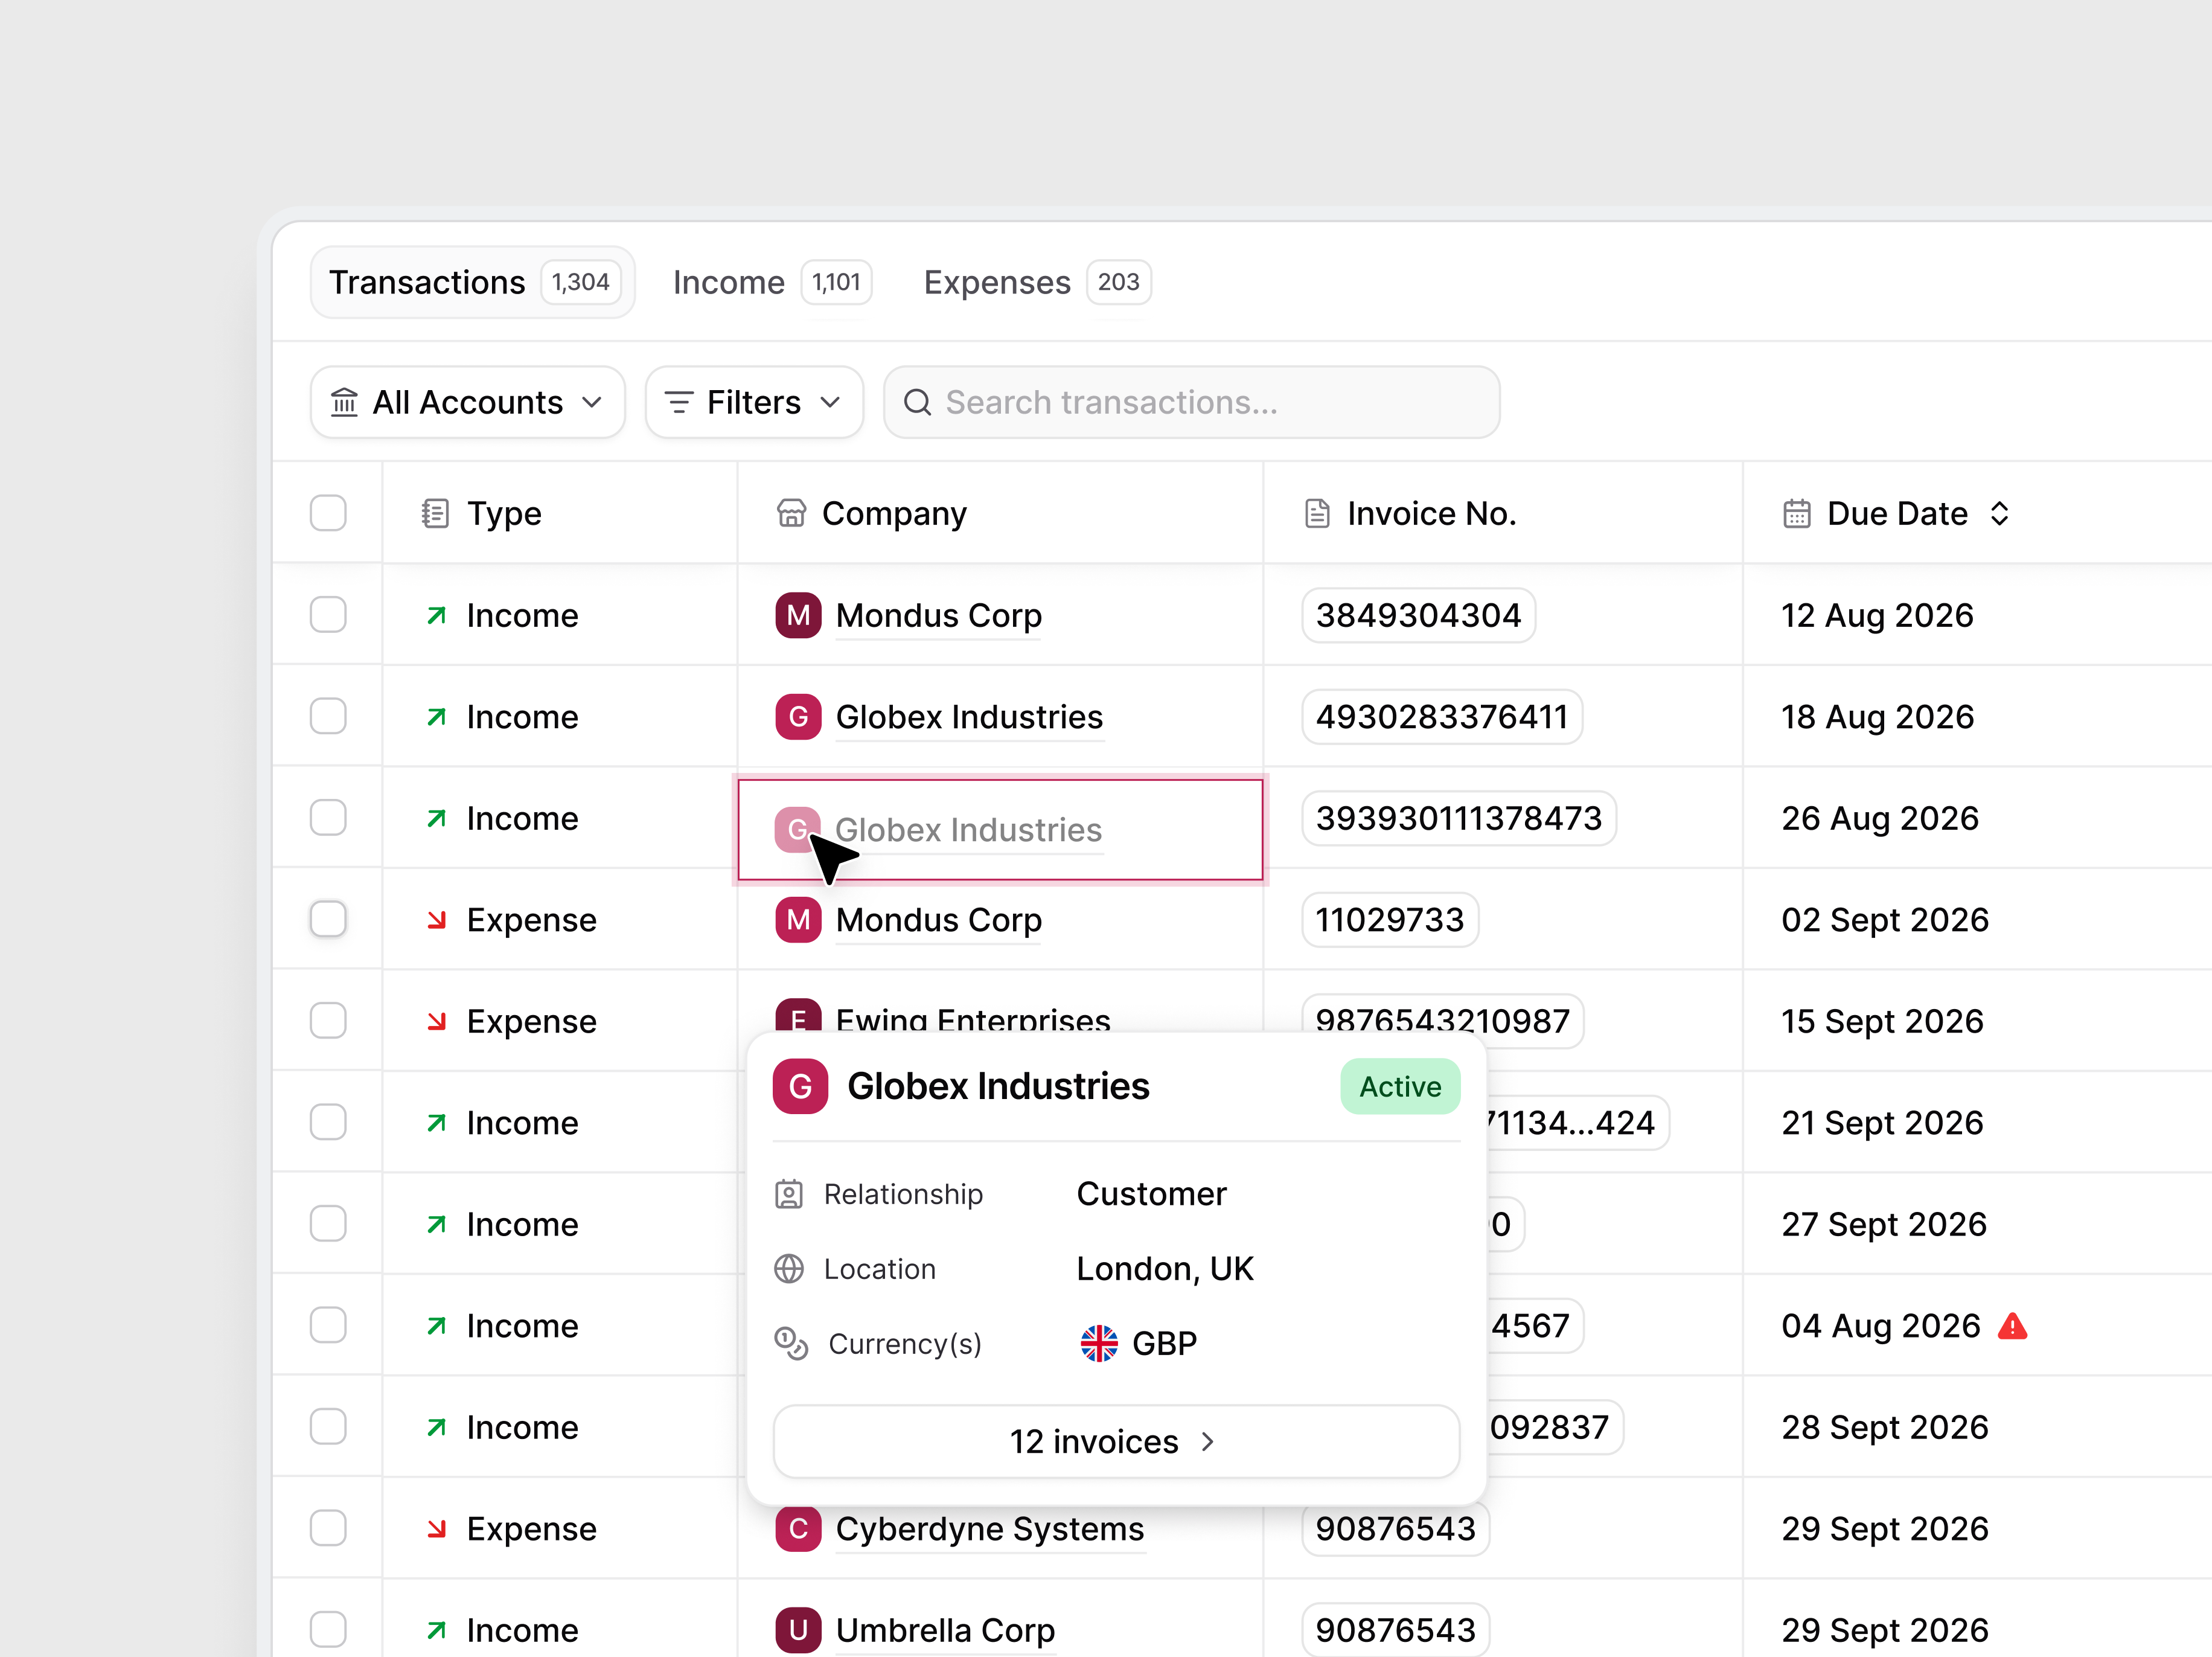Image resolution: width=2212 pixels, height=1657 pixels.
Task: Check the Ewing Enterprises row checkbox
Action: (x=328, y=1020)
